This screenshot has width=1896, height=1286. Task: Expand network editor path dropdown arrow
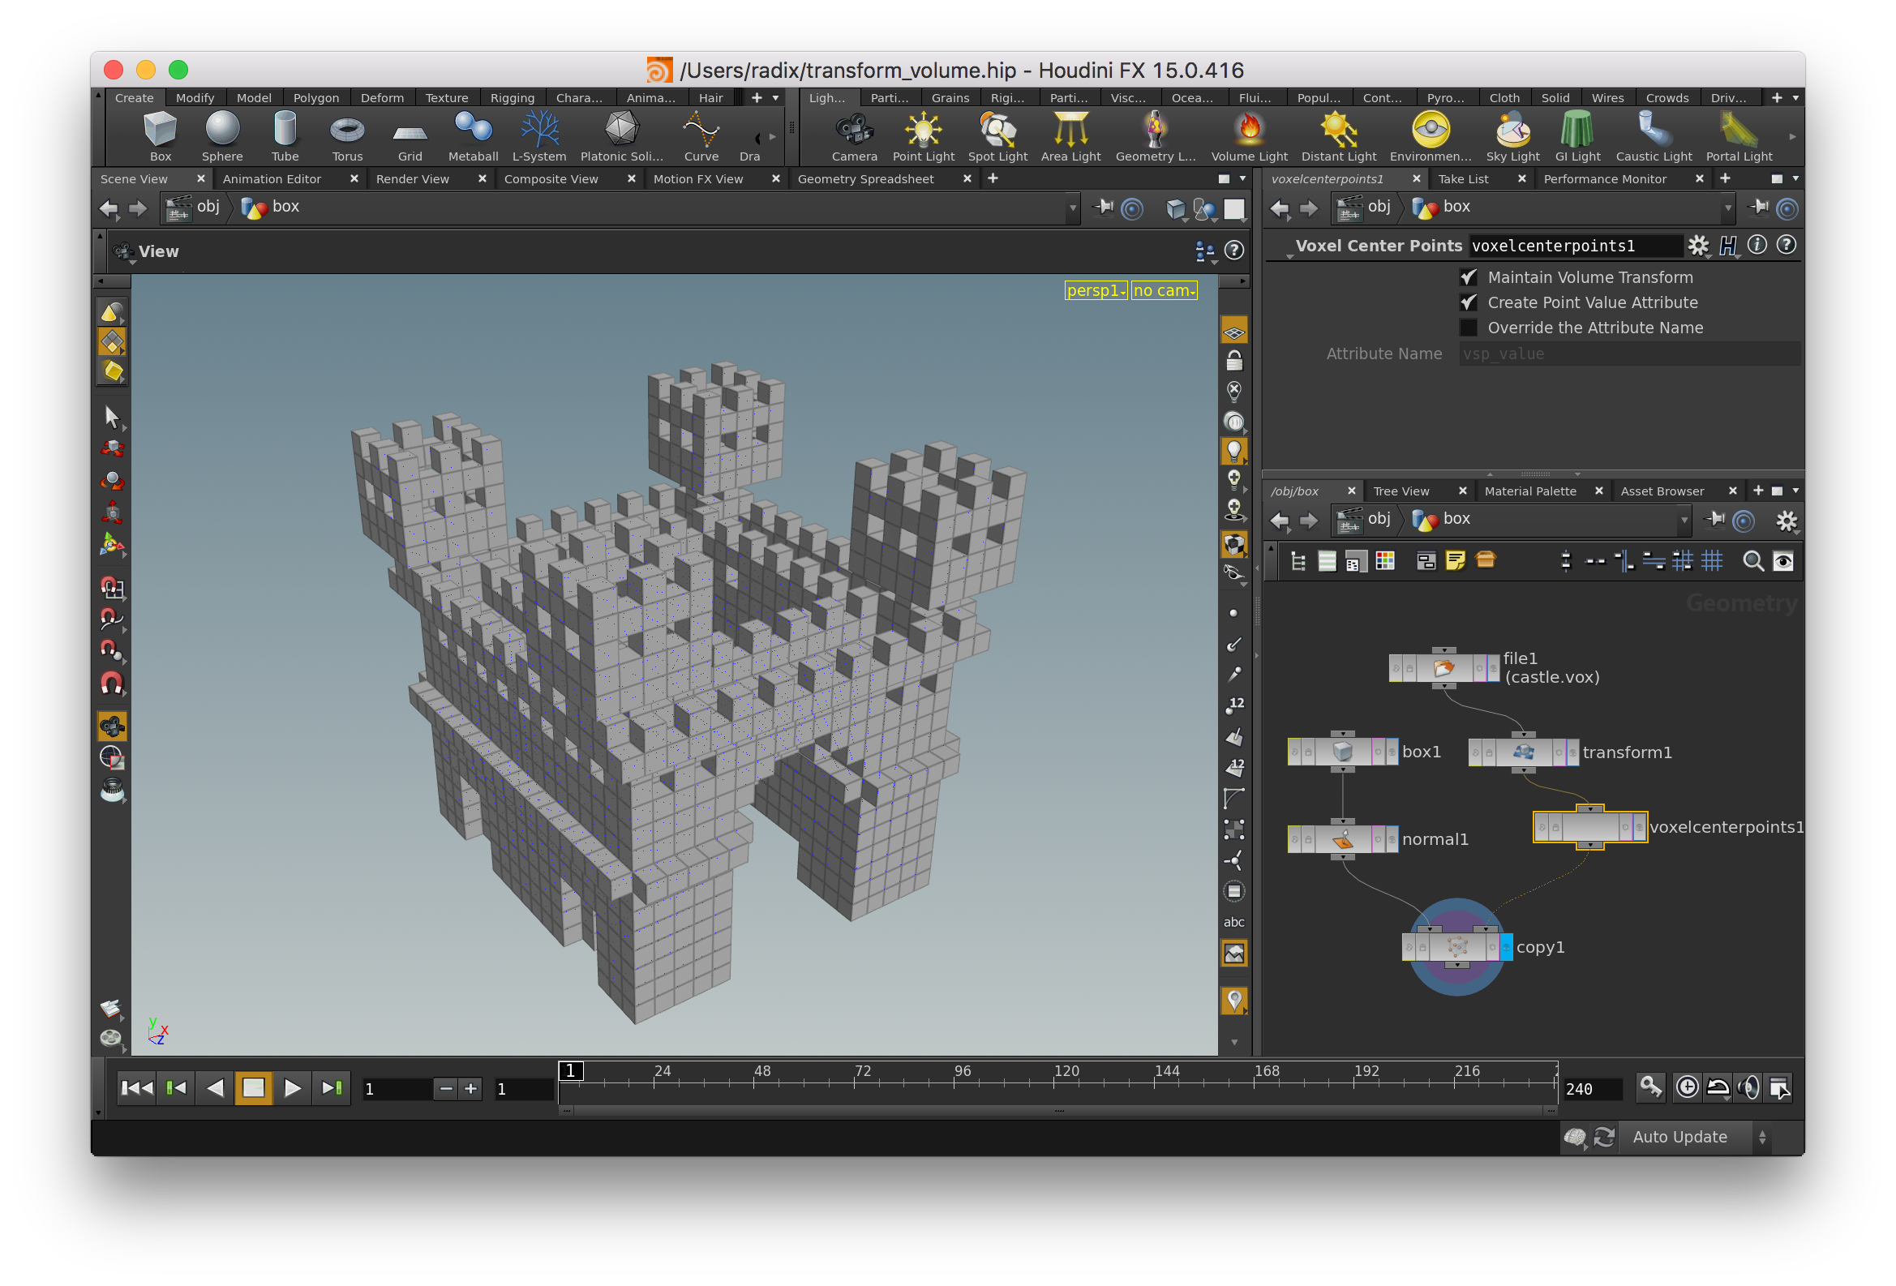pyautogui.click(x=1684, y=520)
